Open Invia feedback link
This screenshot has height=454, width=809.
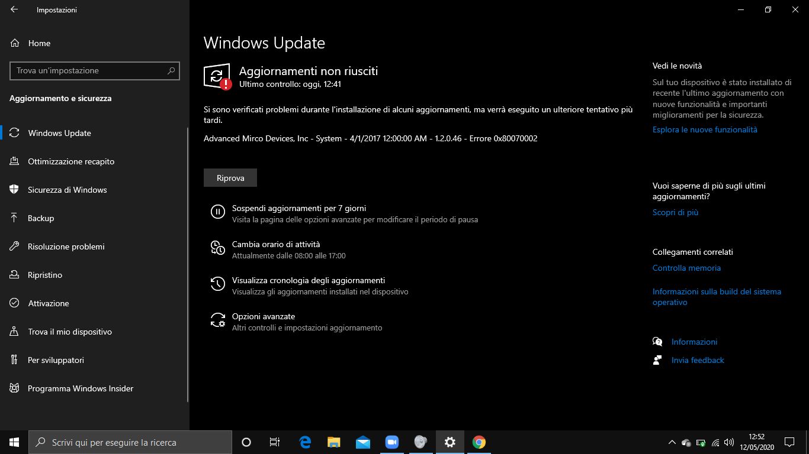click(x=698, y=360)
